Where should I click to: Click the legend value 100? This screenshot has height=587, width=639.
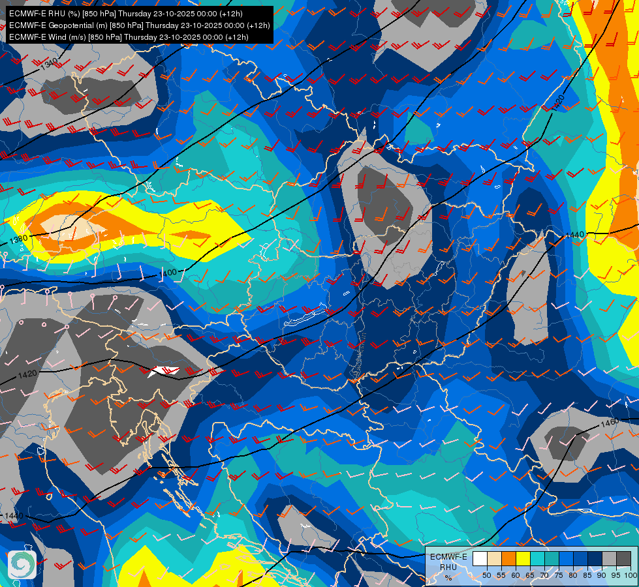click(x=631, y=575)
